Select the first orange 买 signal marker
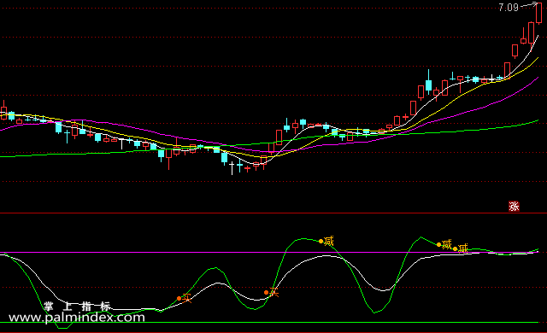 [185, 298]
